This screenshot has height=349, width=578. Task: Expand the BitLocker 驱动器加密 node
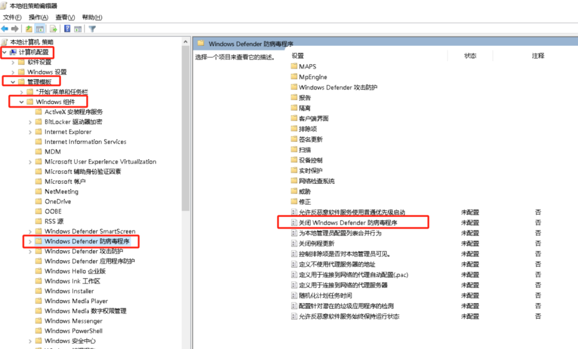(x=30, y=122)
